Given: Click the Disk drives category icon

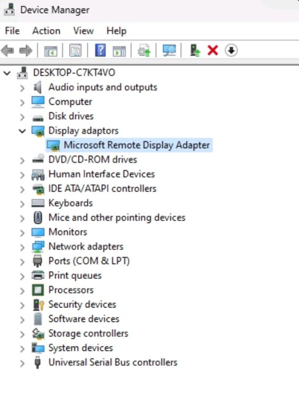Looking at the screenshot, I should click(x=38, y=118).
